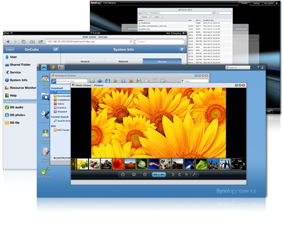283x228 pixels.
Task: Pause download with blue pause icon
Action: (123, 81)
